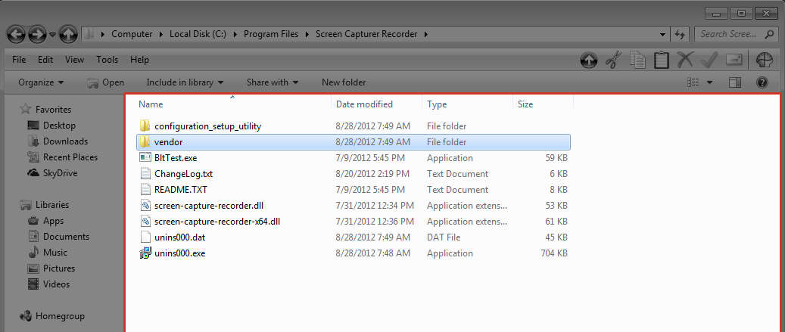Expand the arrow after Local Disk (C:)
The width and height of the screenshot is (785, 332).
point(235,35)
